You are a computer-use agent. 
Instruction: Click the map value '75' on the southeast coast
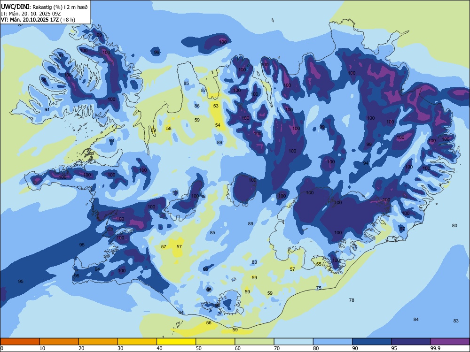click(319, 288)
